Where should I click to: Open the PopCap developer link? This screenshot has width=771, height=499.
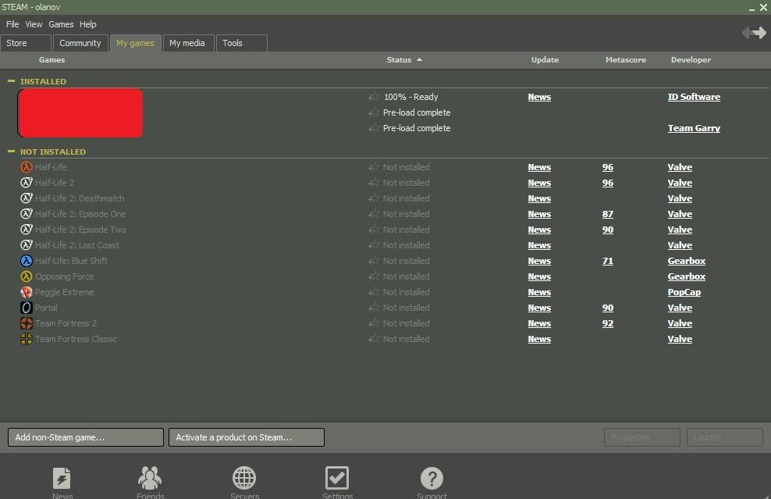point(684,292)
